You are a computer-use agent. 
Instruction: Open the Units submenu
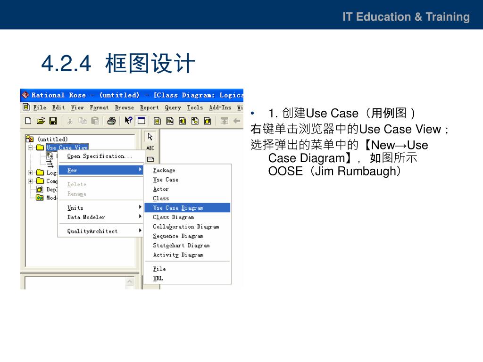[x=101, y=208]
